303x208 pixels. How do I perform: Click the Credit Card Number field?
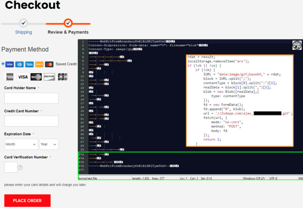[x=31, y=121]
